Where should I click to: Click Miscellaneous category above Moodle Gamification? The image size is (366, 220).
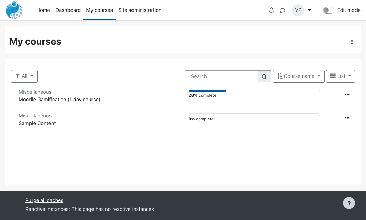(x=35, y=92)
